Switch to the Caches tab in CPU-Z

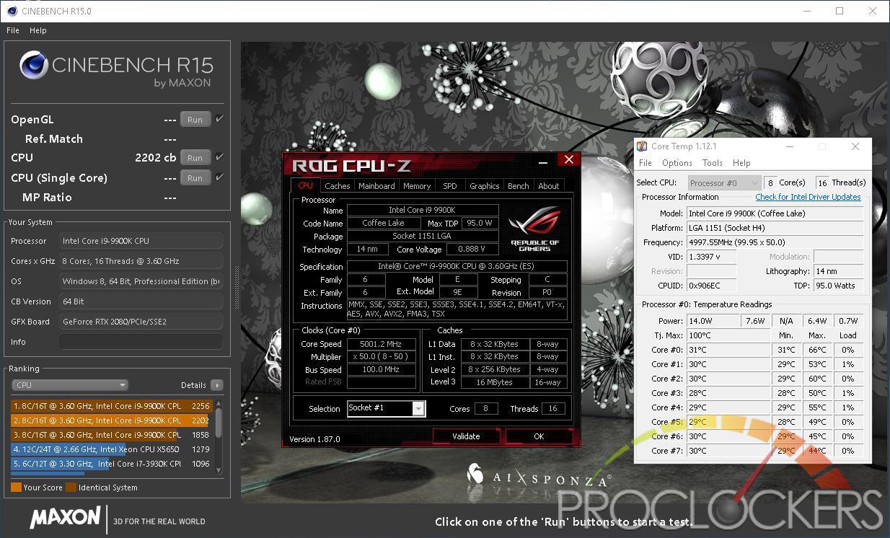337,186
